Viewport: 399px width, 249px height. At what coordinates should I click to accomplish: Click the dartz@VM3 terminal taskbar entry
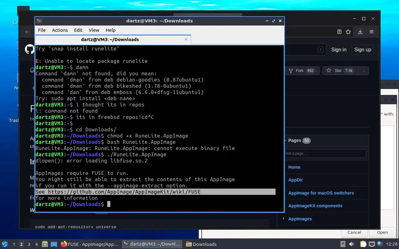click(152, 244)
